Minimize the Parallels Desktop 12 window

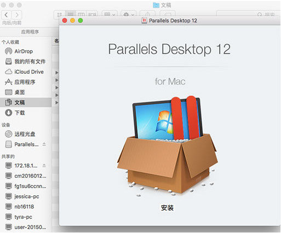[72, 20]
